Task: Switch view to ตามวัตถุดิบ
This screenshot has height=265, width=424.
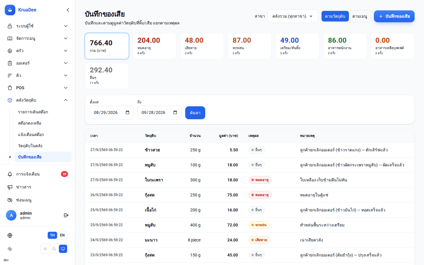Action: 335,16
